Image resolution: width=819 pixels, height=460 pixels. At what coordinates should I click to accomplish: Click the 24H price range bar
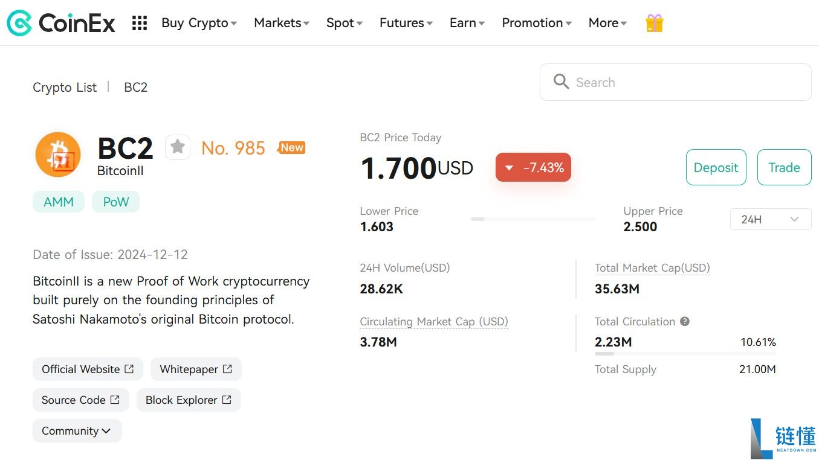pos(533,219)
